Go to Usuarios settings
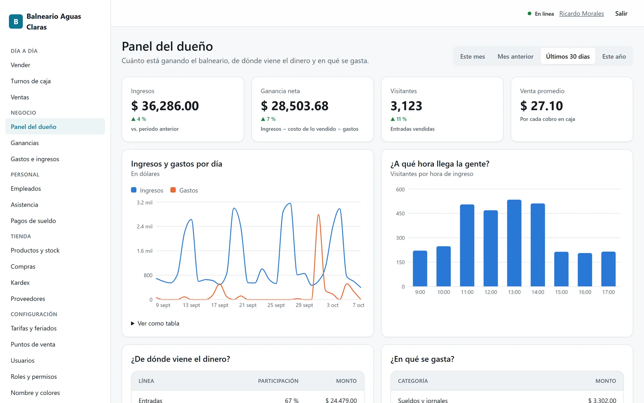The height and width of the screenshot is (403, 644). point(55,360)
